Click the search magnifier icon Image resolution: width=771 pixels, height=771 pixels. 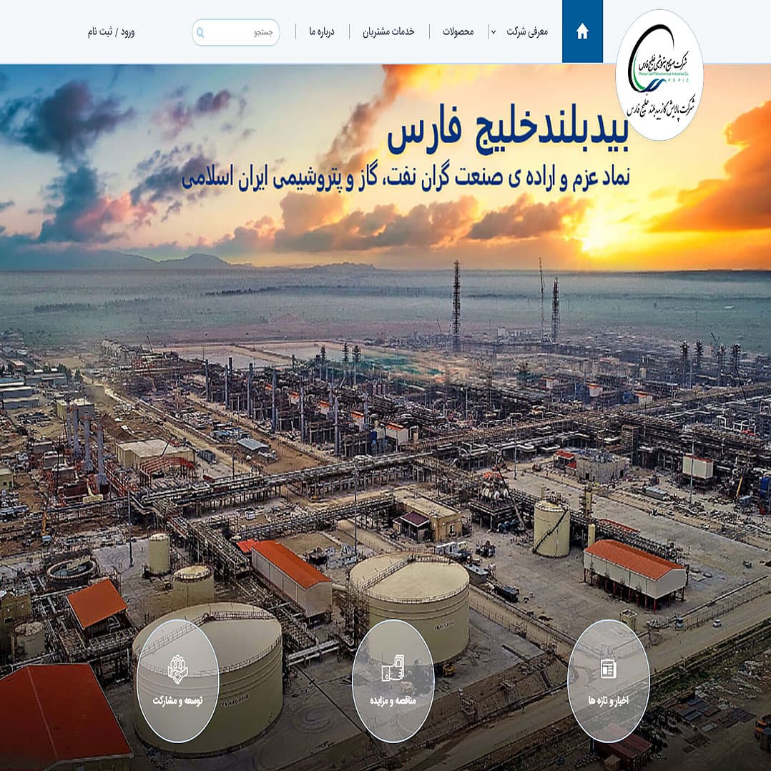coord(202,31)
